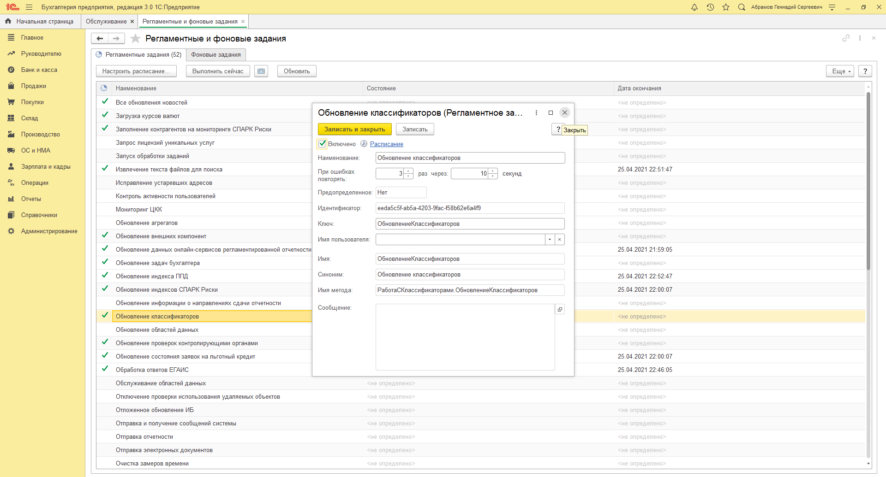Open form's three-dot options menu
The image size is (886, 477).
pyautogui.click(x=860, y=38)
